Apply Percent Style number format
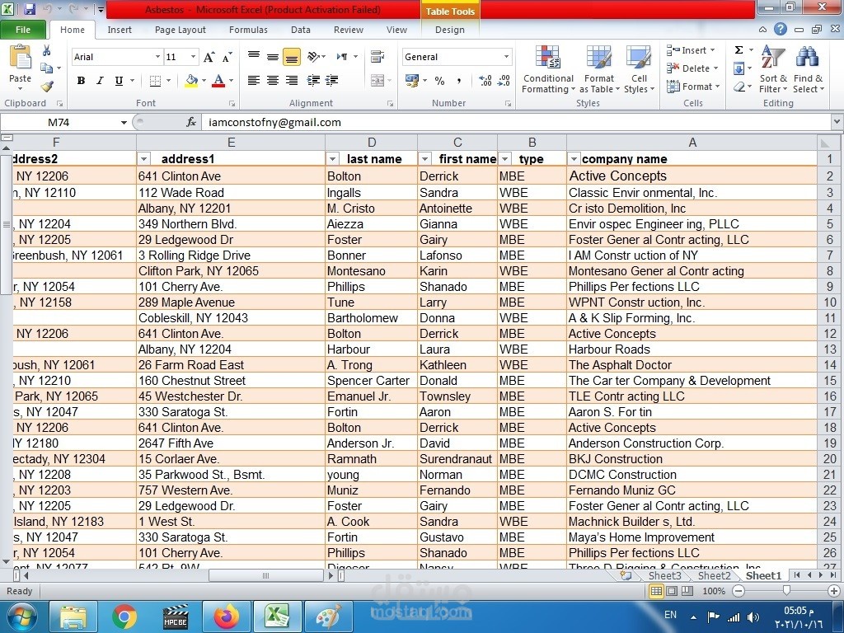This screenshot has height=633, width=844. pos(440,81)
